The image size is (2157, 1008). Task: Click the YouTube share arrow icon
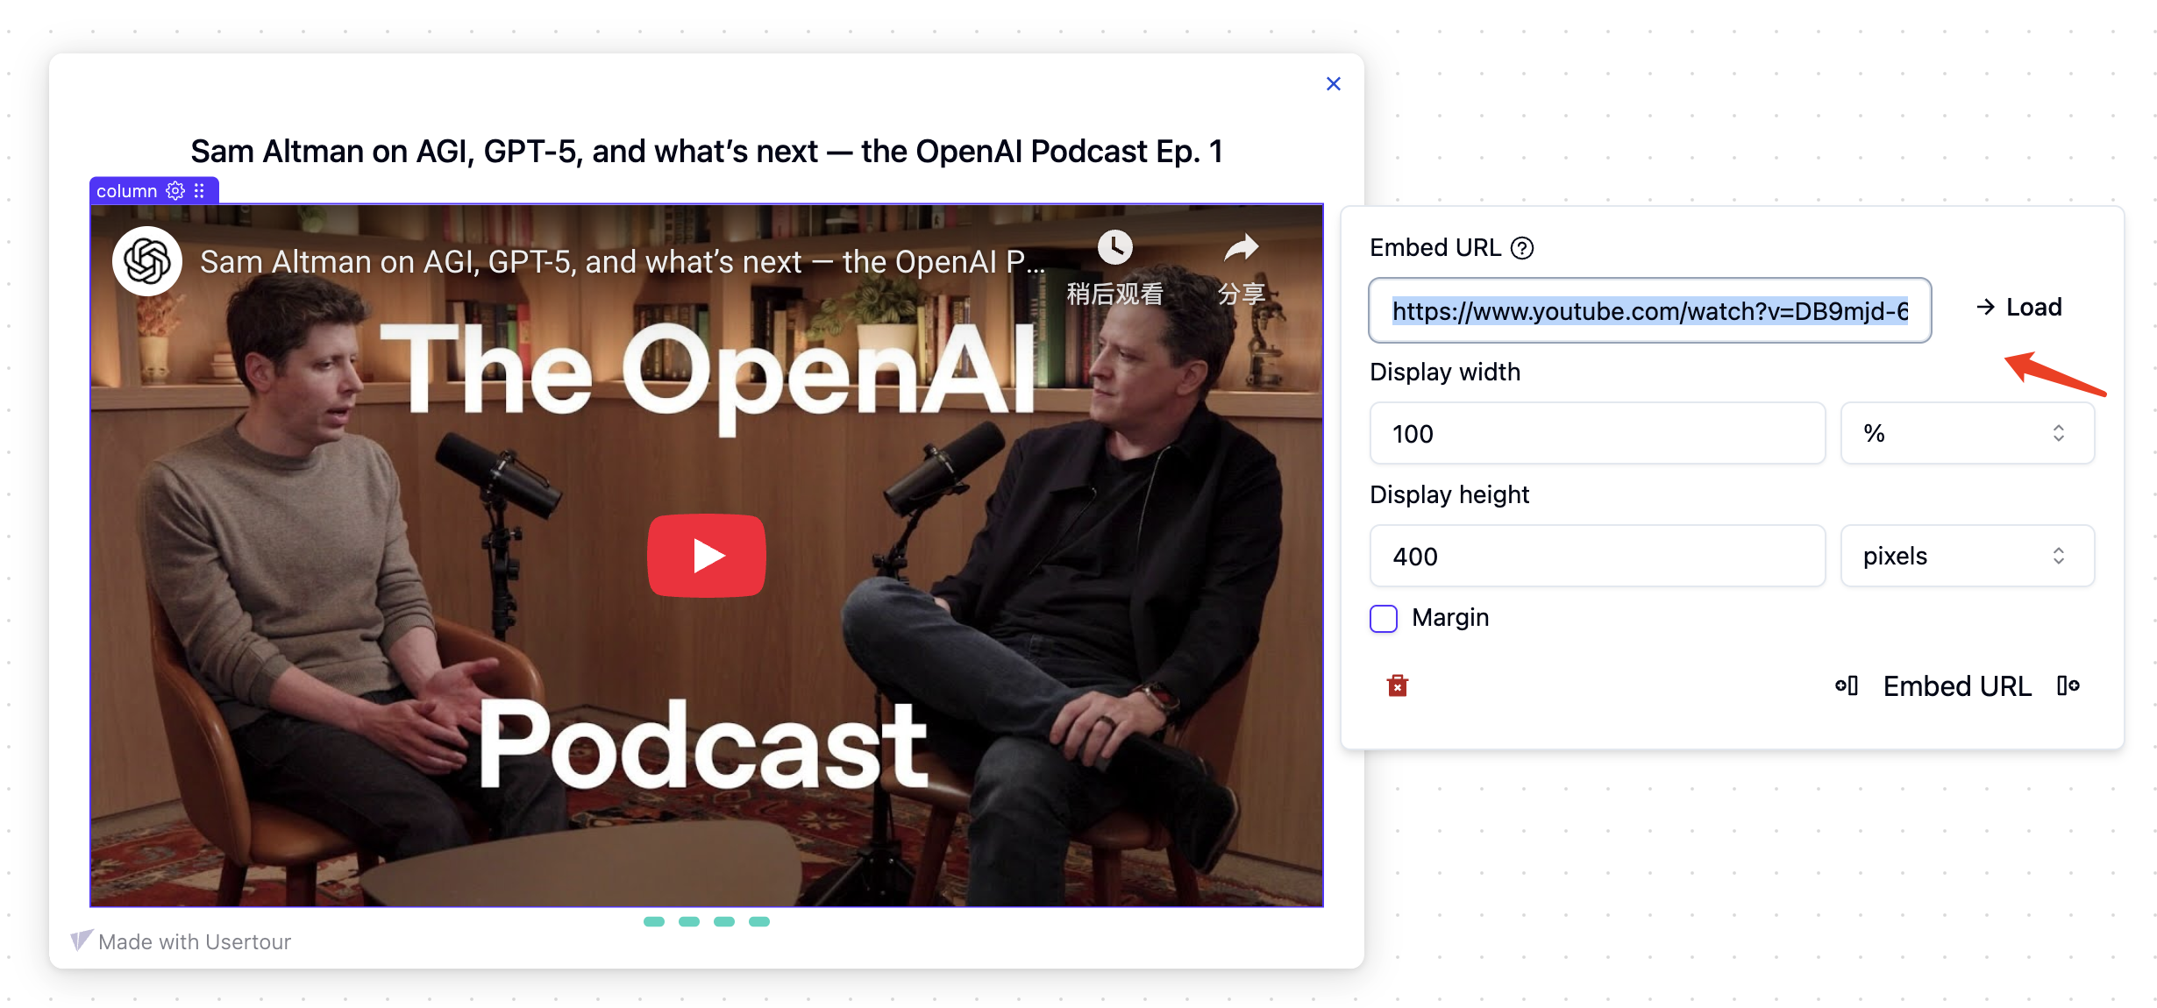pyautogui.click(x=1241, y=248)
